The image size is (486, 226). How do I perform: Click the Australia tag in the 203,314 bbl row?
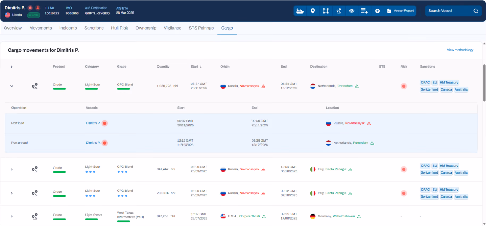(x=461, y=197)
